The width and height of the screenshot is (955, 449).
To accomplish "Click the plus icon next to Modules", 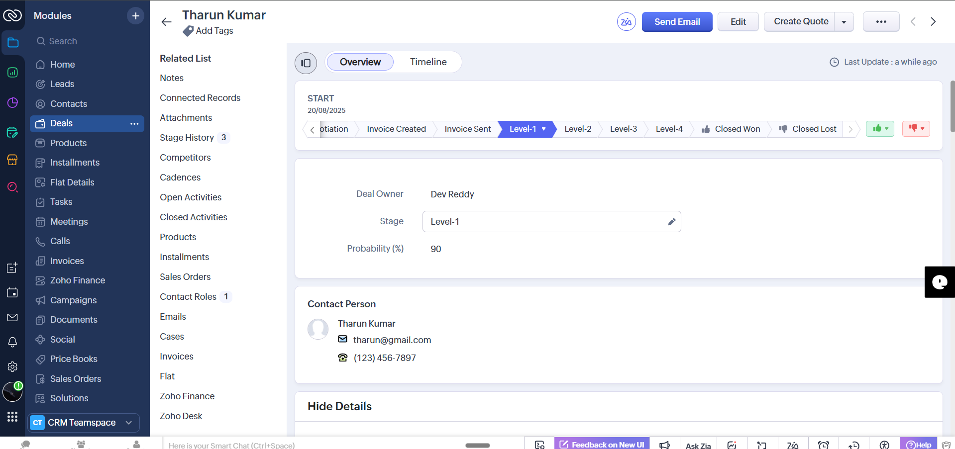I will pyautogui.click(x=135, y=16).
